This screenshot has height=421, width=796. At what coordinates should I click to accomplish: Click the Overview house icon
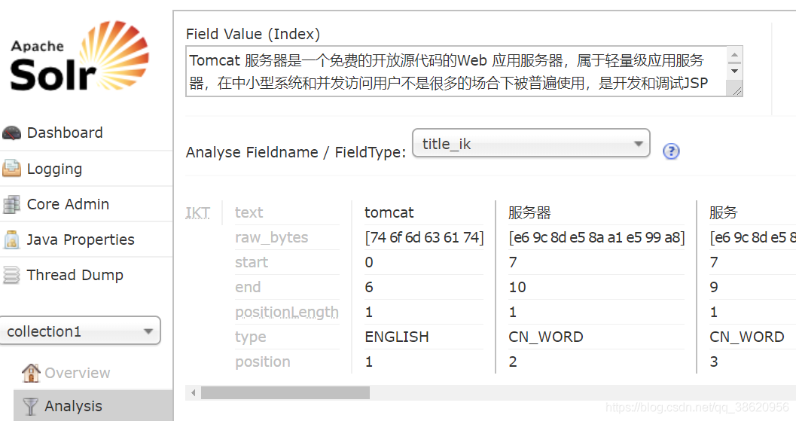(31, 373)
